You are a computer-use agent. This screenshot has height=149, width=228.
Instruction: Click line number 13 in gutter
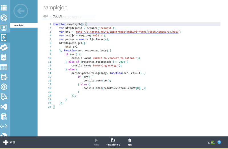[50, 69]
